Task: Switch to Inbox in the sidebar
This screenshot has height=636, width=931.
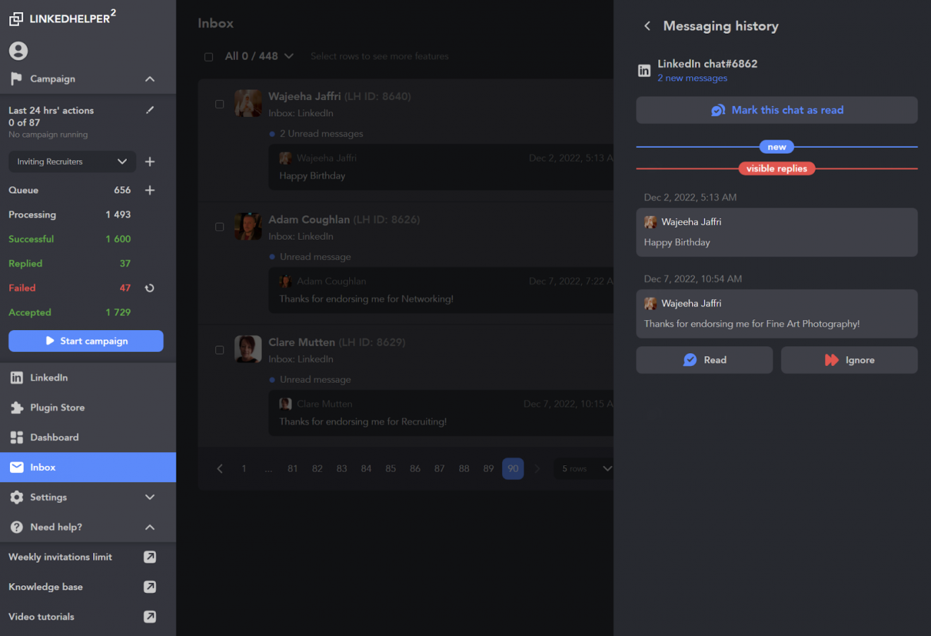Action: pyautogui.click(x=42, y=467)
